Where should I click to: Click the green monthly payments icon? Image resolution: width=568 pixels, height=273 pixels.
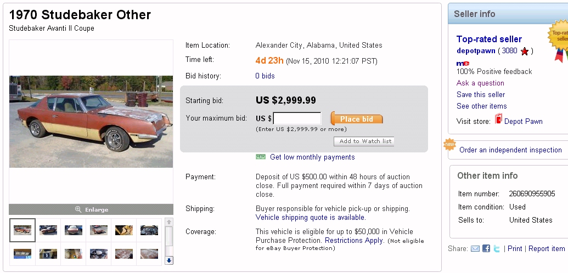[x=261, y=157]
